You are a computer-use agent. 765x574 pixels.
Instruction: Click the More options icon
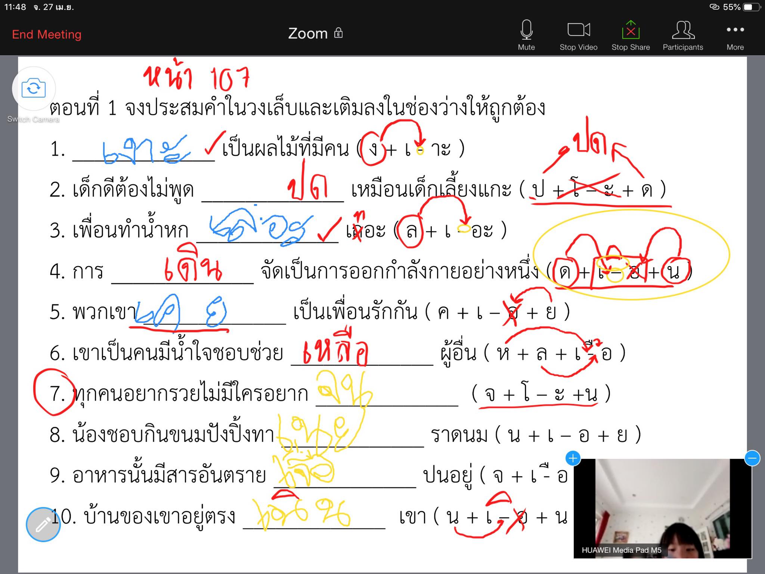tap(735, 34)
